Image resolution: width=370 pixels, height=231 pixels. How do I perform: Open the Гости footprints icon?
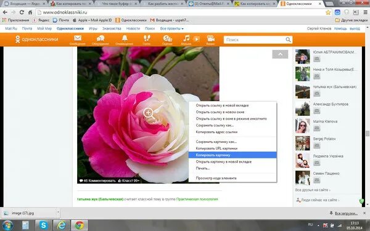[x=147, y=39]
